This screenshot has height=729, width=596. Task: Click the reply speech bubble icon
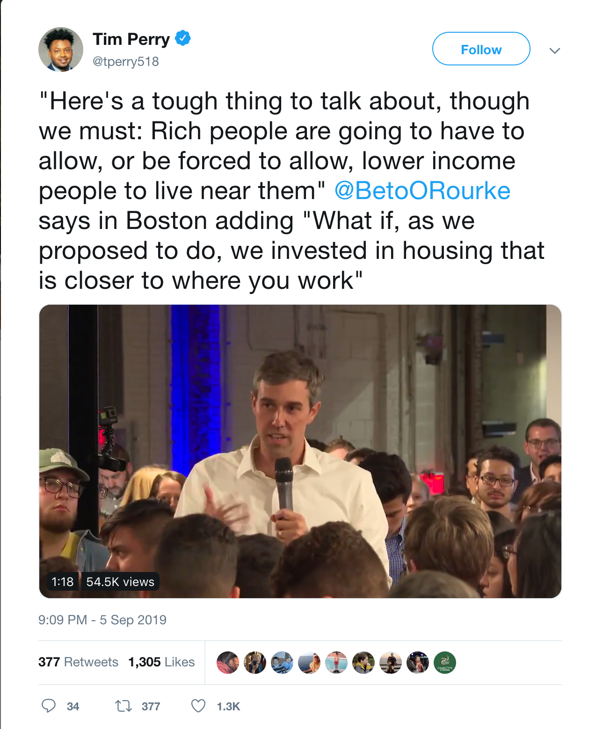click(x=49, y=706)
